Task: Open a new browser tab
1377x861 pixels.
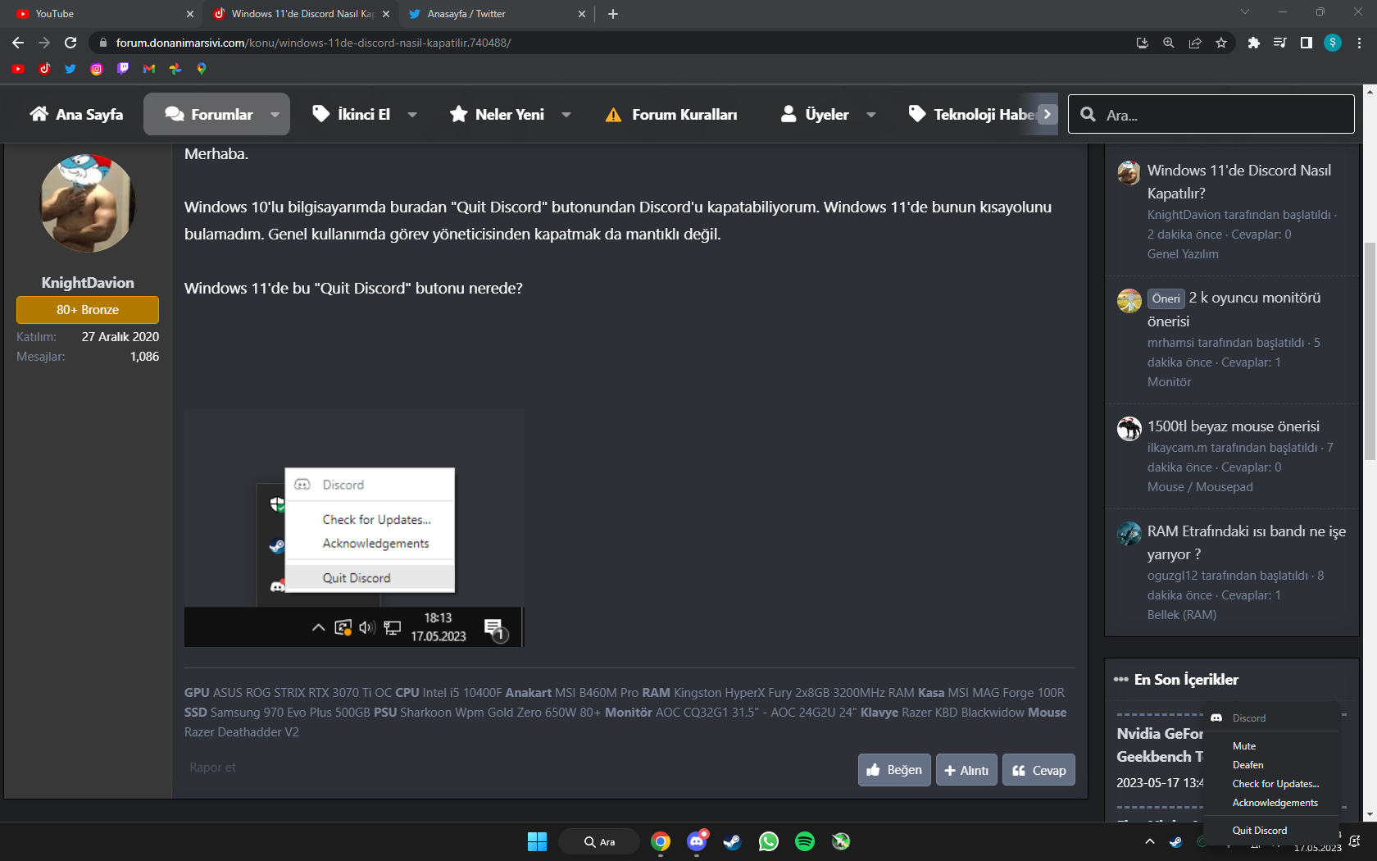Action: (x=613, y=14)
